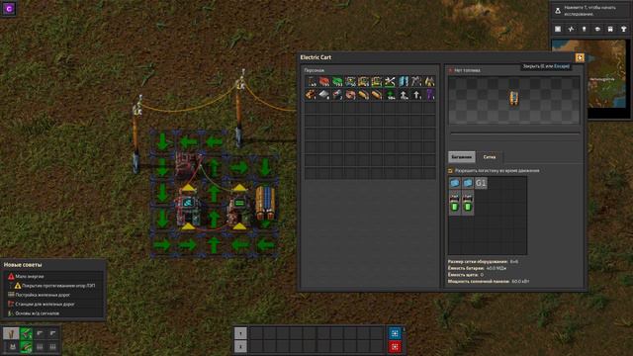Click the plane-shaped shortcut icon
Viewport: 633px width, 356px height.
(x=571, y=29)
